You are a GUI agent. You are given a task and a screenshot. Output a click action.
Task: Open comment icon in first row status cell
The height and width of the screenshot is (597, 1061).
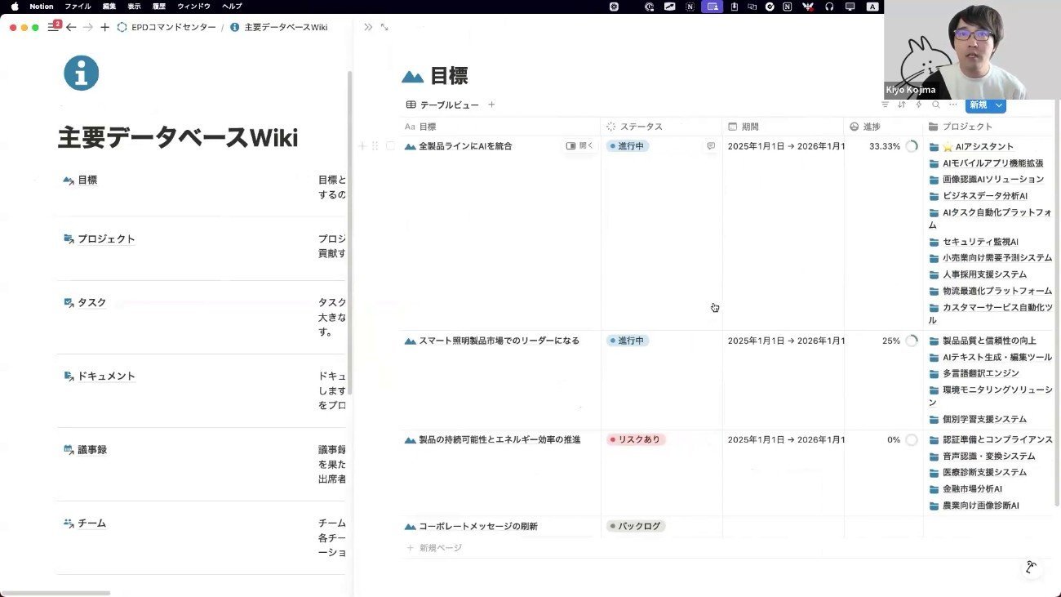[711, 146]
